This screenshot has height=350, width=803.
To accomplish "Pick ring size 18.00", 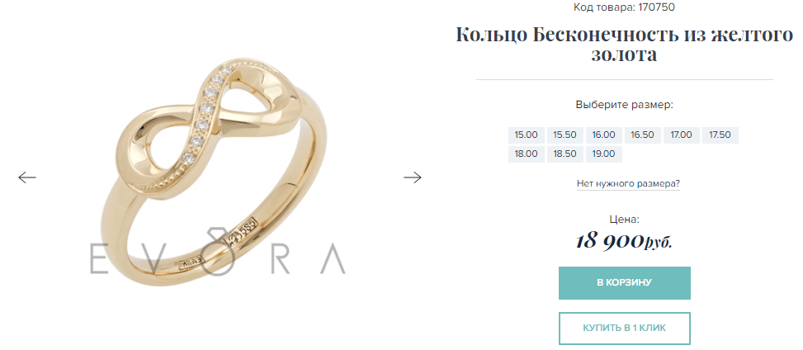I will (527, 154).
